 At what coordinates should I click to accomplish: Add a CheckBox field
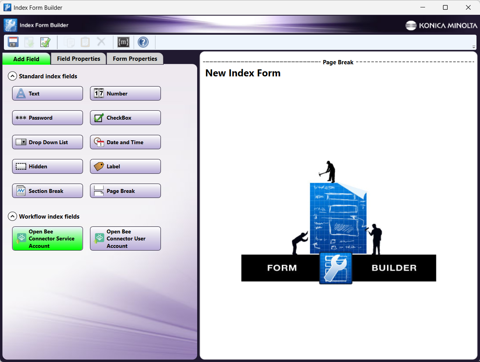click(x=125, y=118)
